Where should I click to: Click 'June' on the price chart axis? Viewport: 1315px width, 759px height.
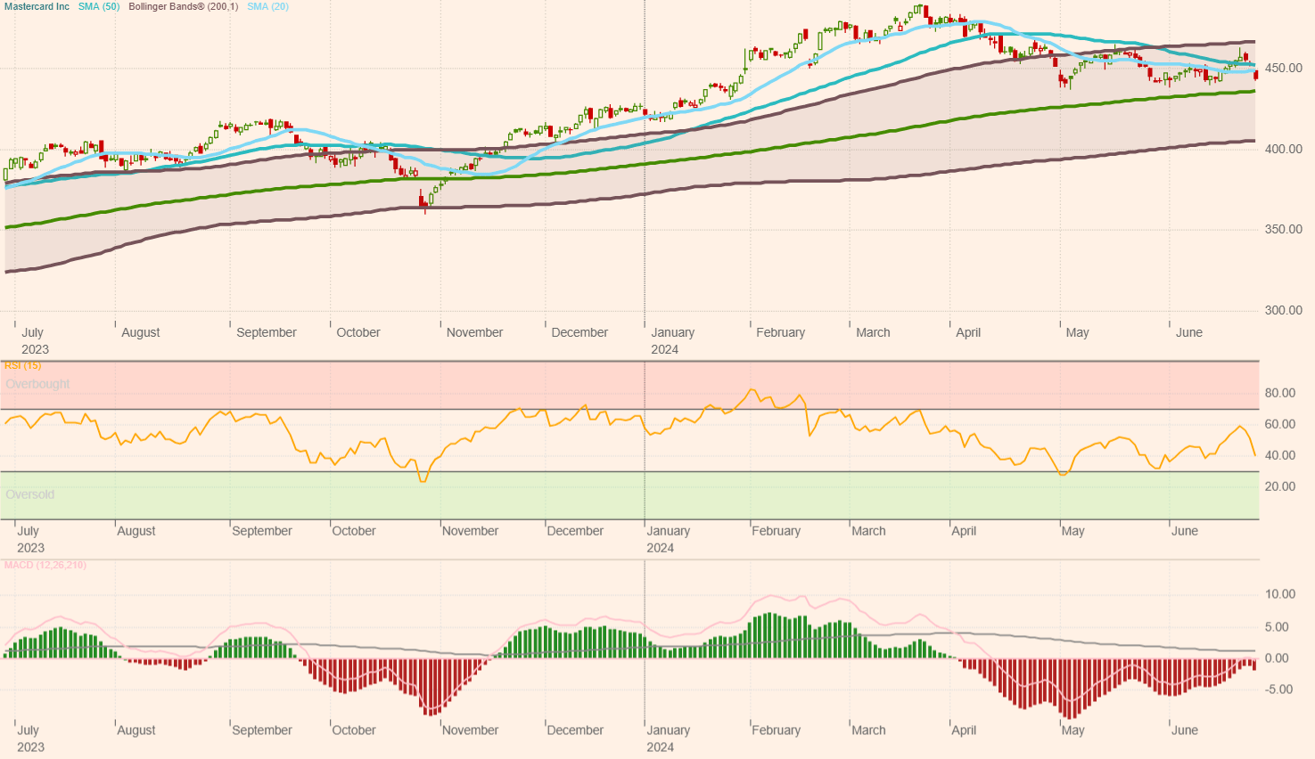1189,332
